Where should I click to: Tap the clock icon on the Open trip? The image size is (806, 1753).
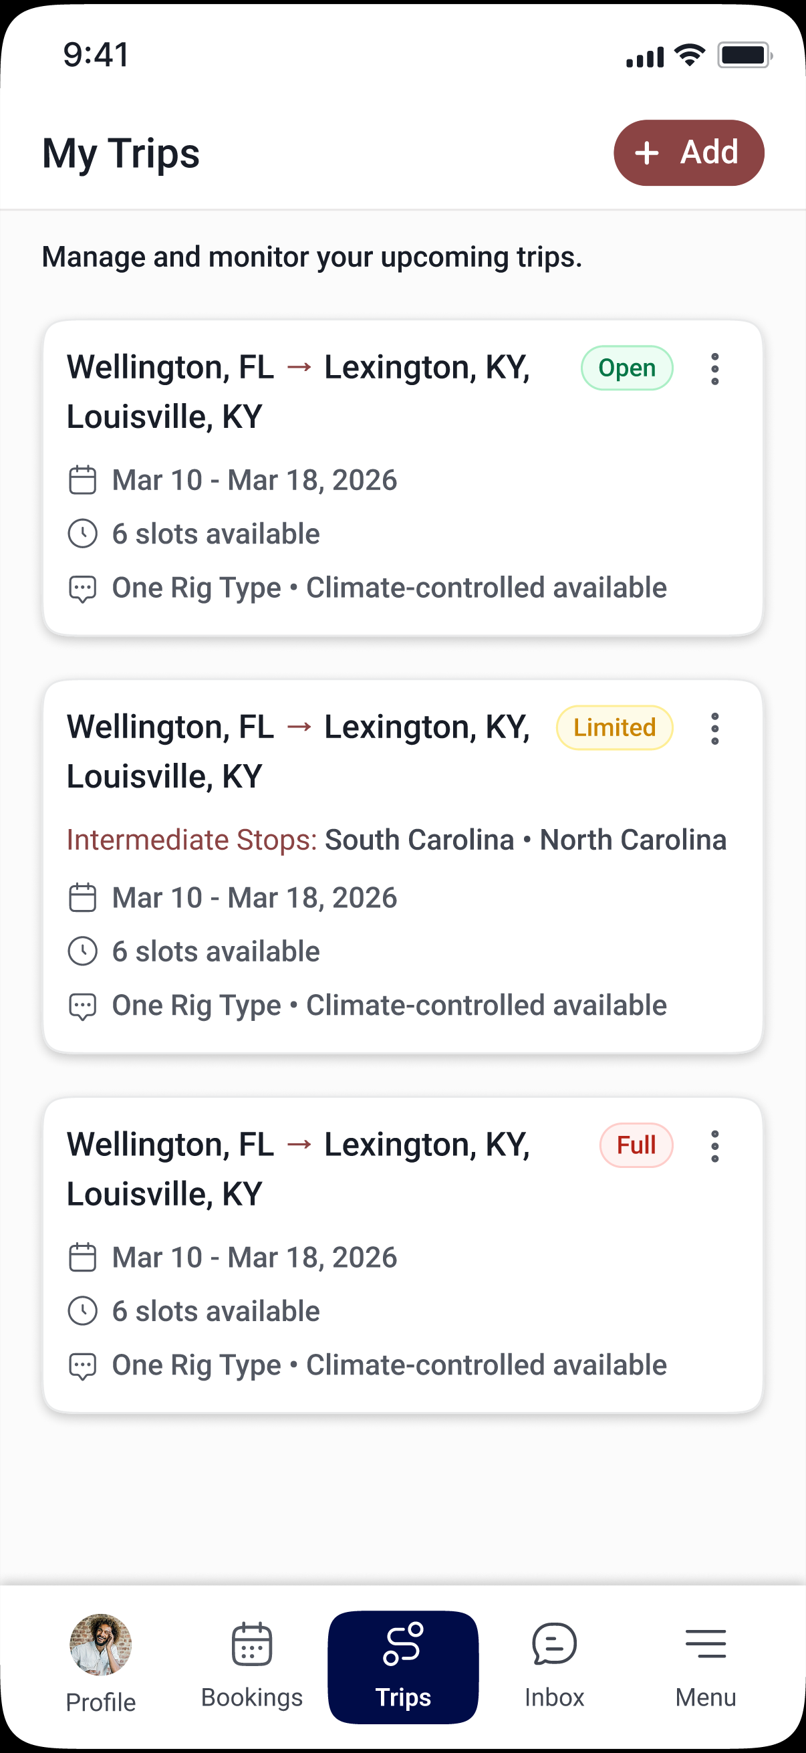click(x=82, y=534)
